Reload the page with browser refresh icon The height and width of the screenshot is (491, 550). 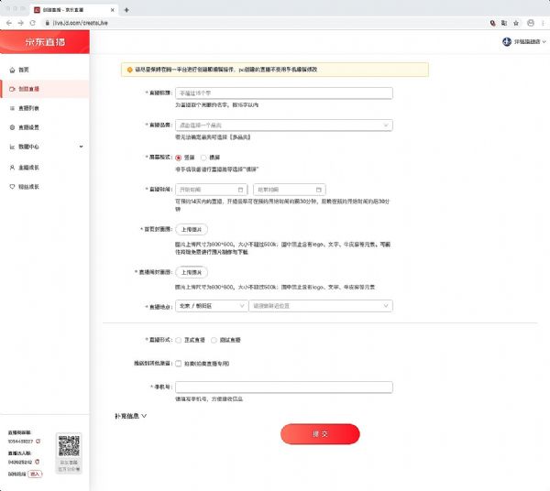[x=32, y=21]
